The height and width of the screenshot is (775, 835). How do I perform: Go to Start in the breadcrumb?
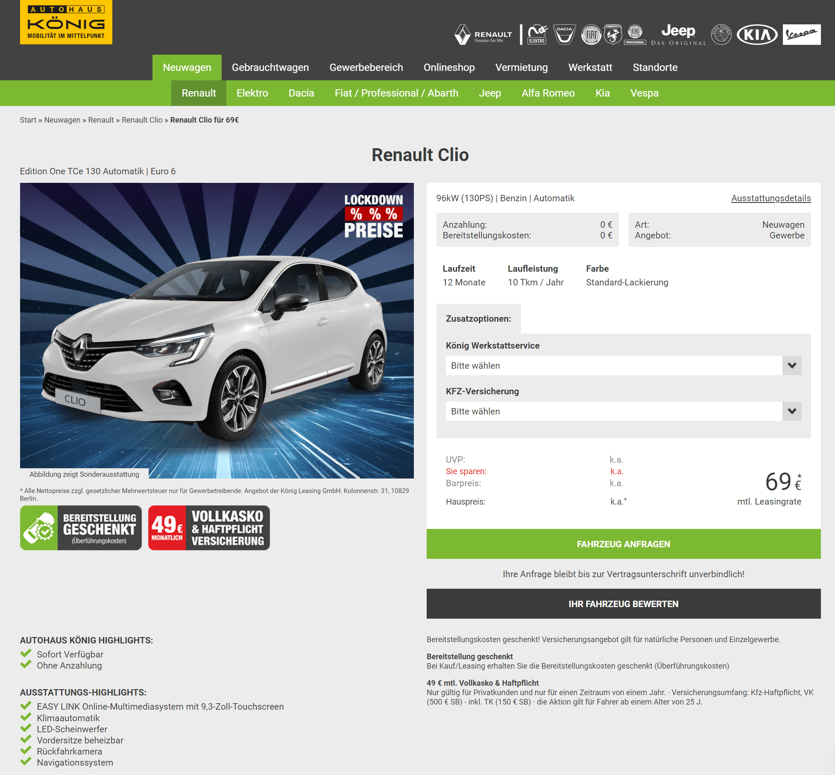tap(28, 120)
